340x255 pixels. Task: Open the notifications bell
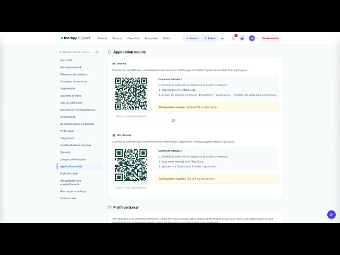pos(234,38)
